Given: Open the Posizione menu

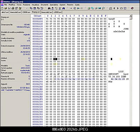Looking at the screenshot, I should (x=26, y=5).
